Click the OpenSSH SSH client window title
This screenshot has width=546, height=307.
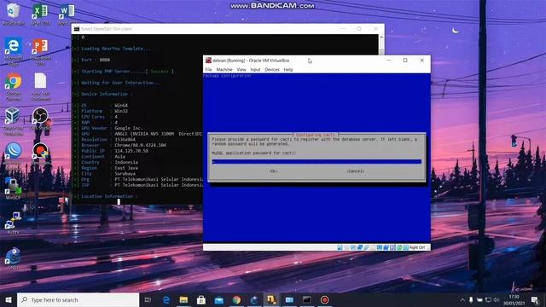(106, 29)
